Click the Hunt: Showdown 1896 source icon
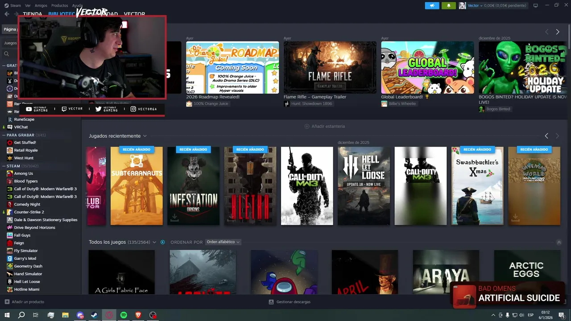571x321 pixels. tap(286, 104)
